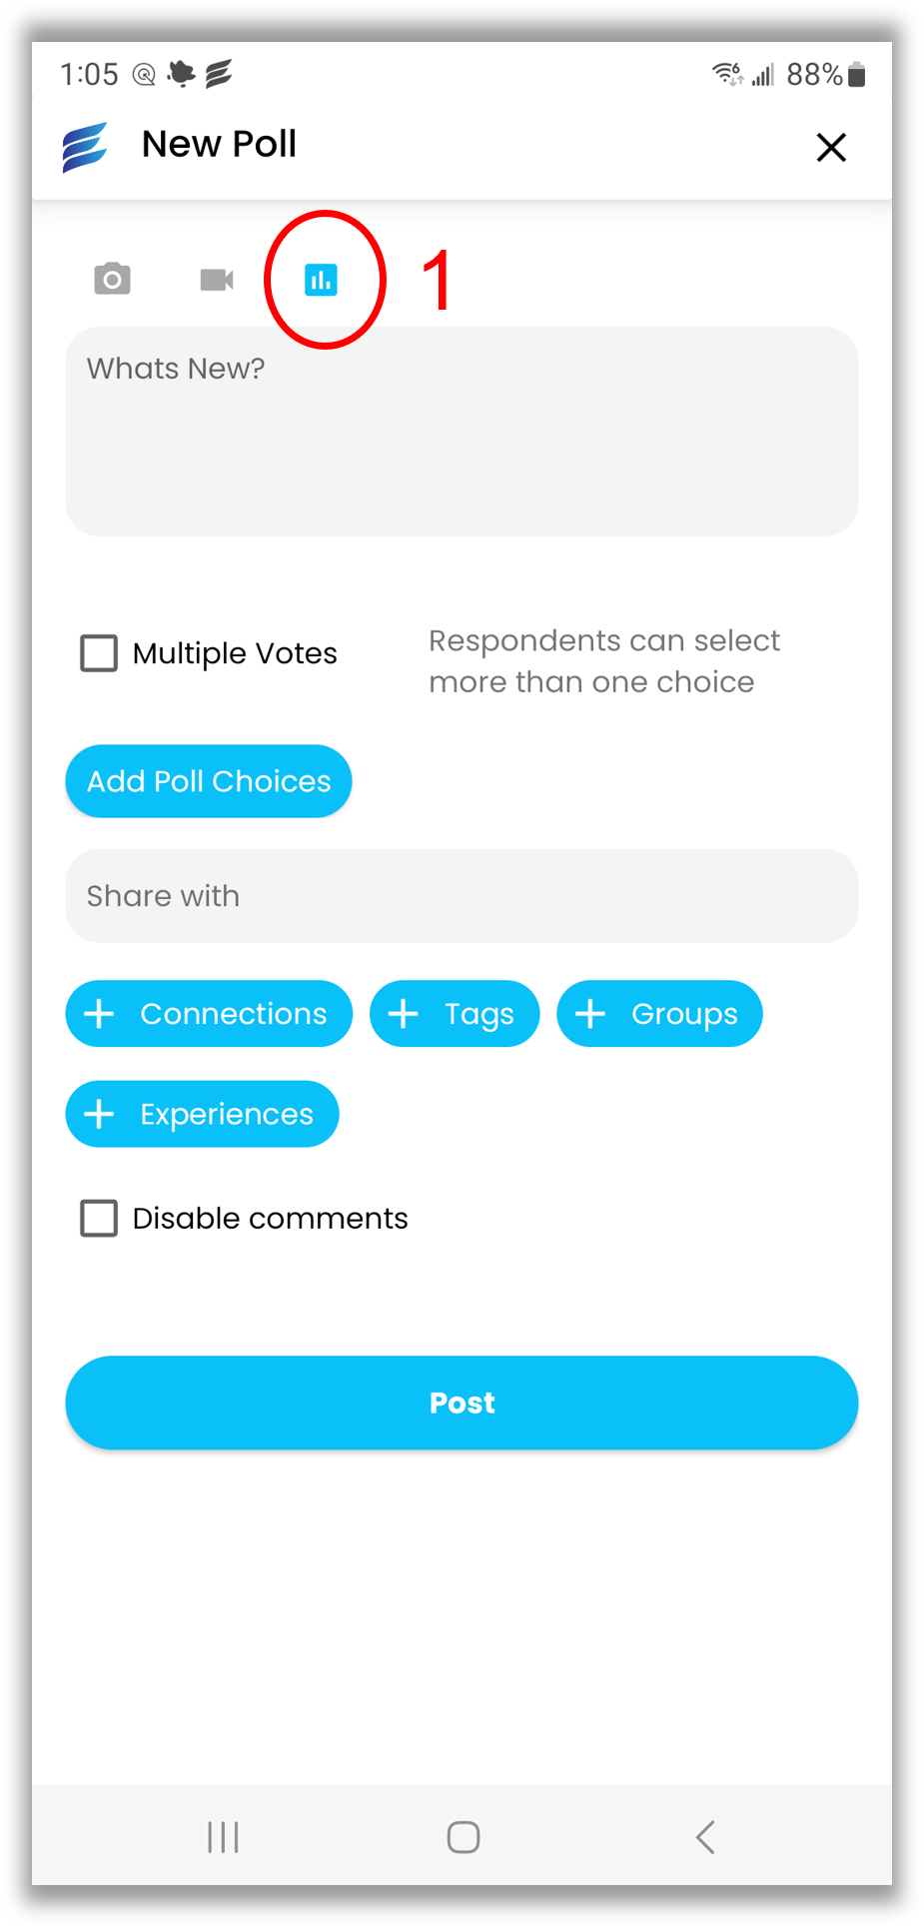This screenshot has width=924, height=1927.
Task: Select the poll bar chart icon
Action: tap(321, 280)
